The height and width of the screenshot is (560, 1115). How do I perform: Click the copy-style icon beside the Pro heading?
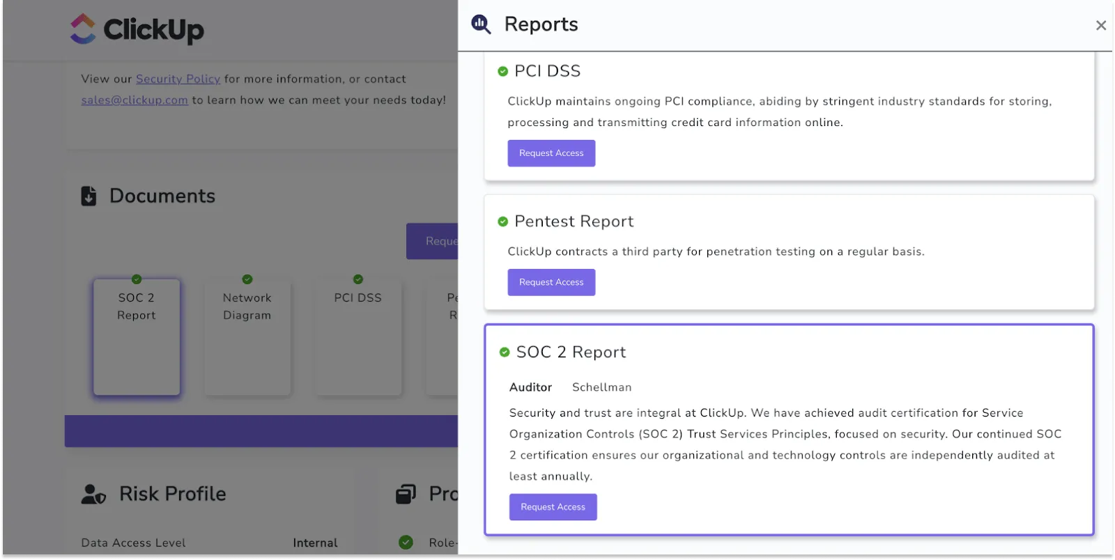tap(406, 495)
